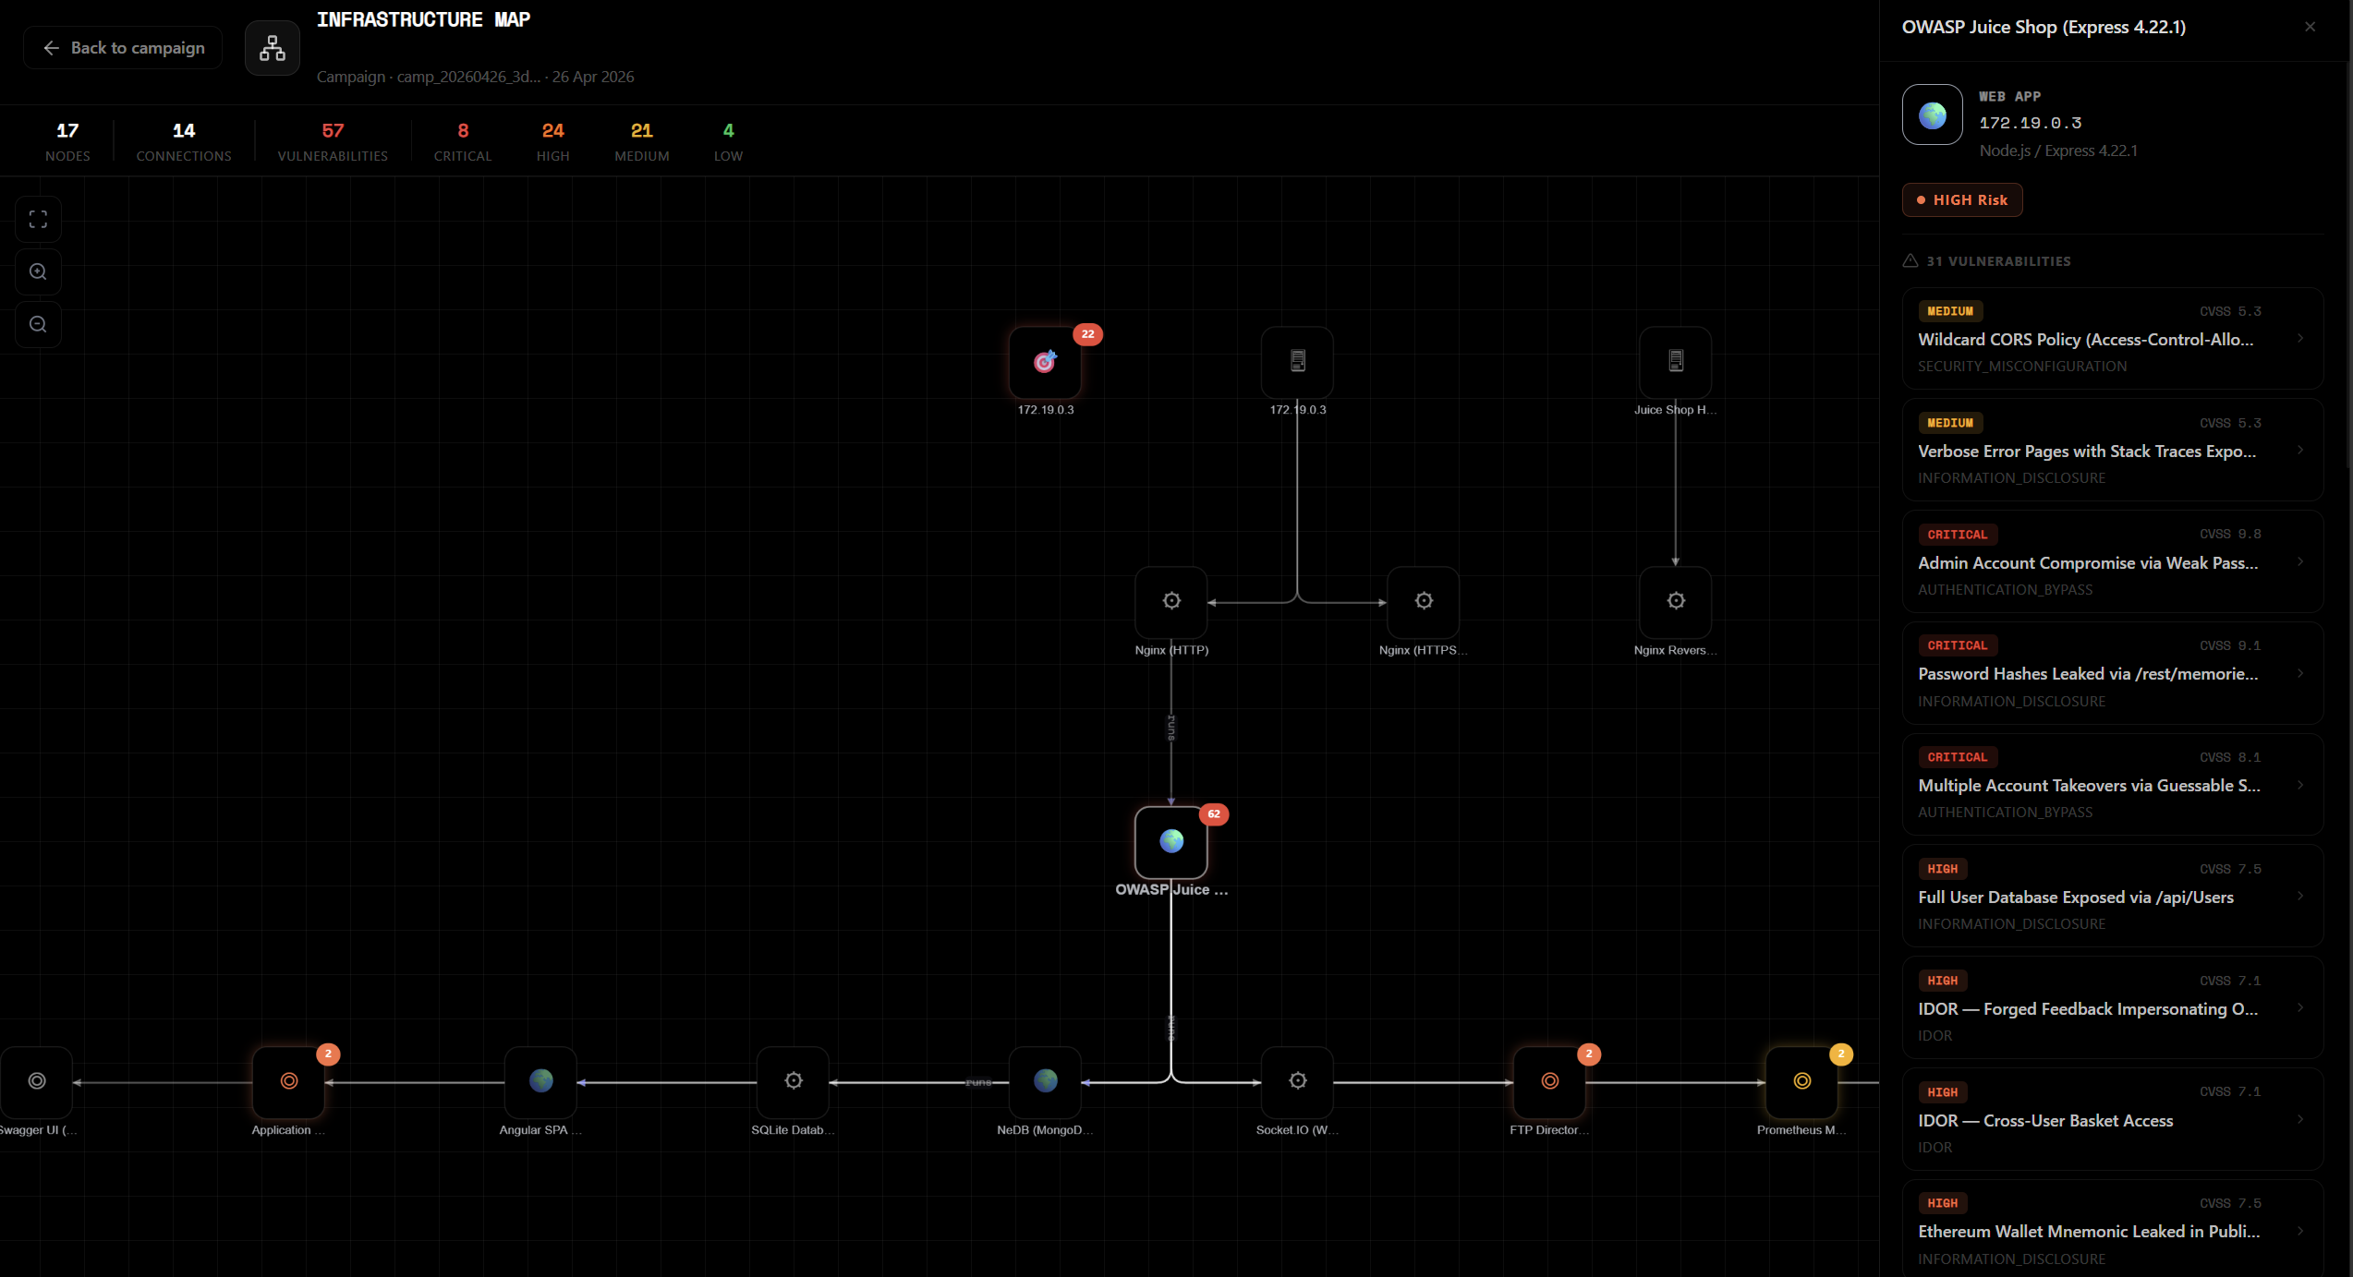Click the 24 HIGH stat
The width and height of the screenshot is (2353, 1277).
[x=553, y=141]
